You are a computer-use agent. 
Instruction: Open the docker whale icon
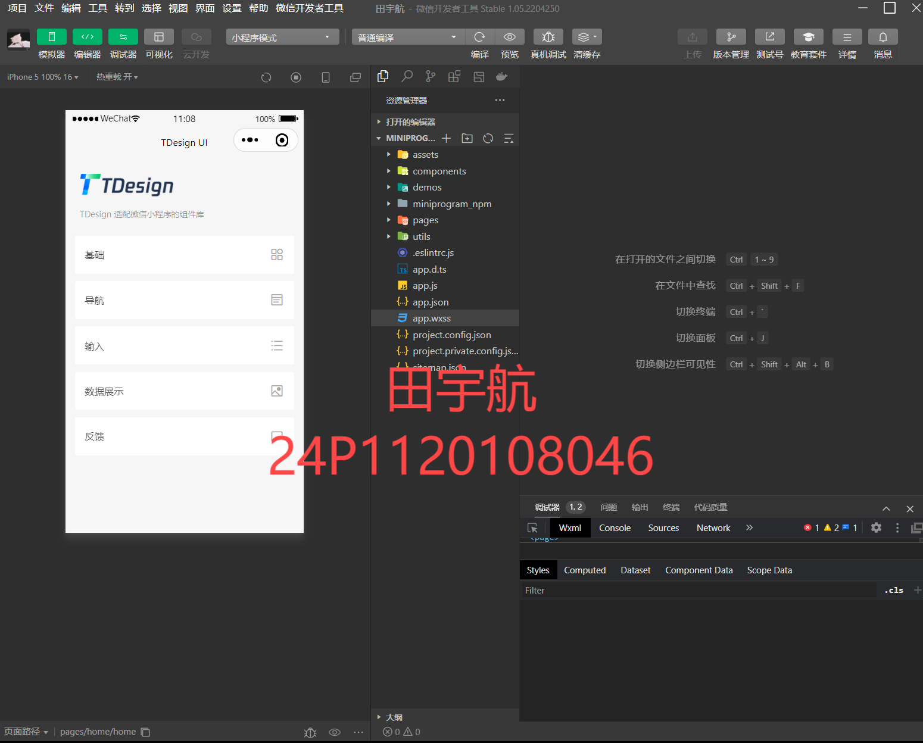[502, 76]
